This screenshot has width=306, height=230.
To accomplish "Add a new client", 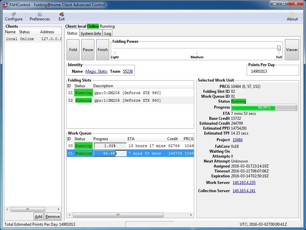I will coord(39,217).
